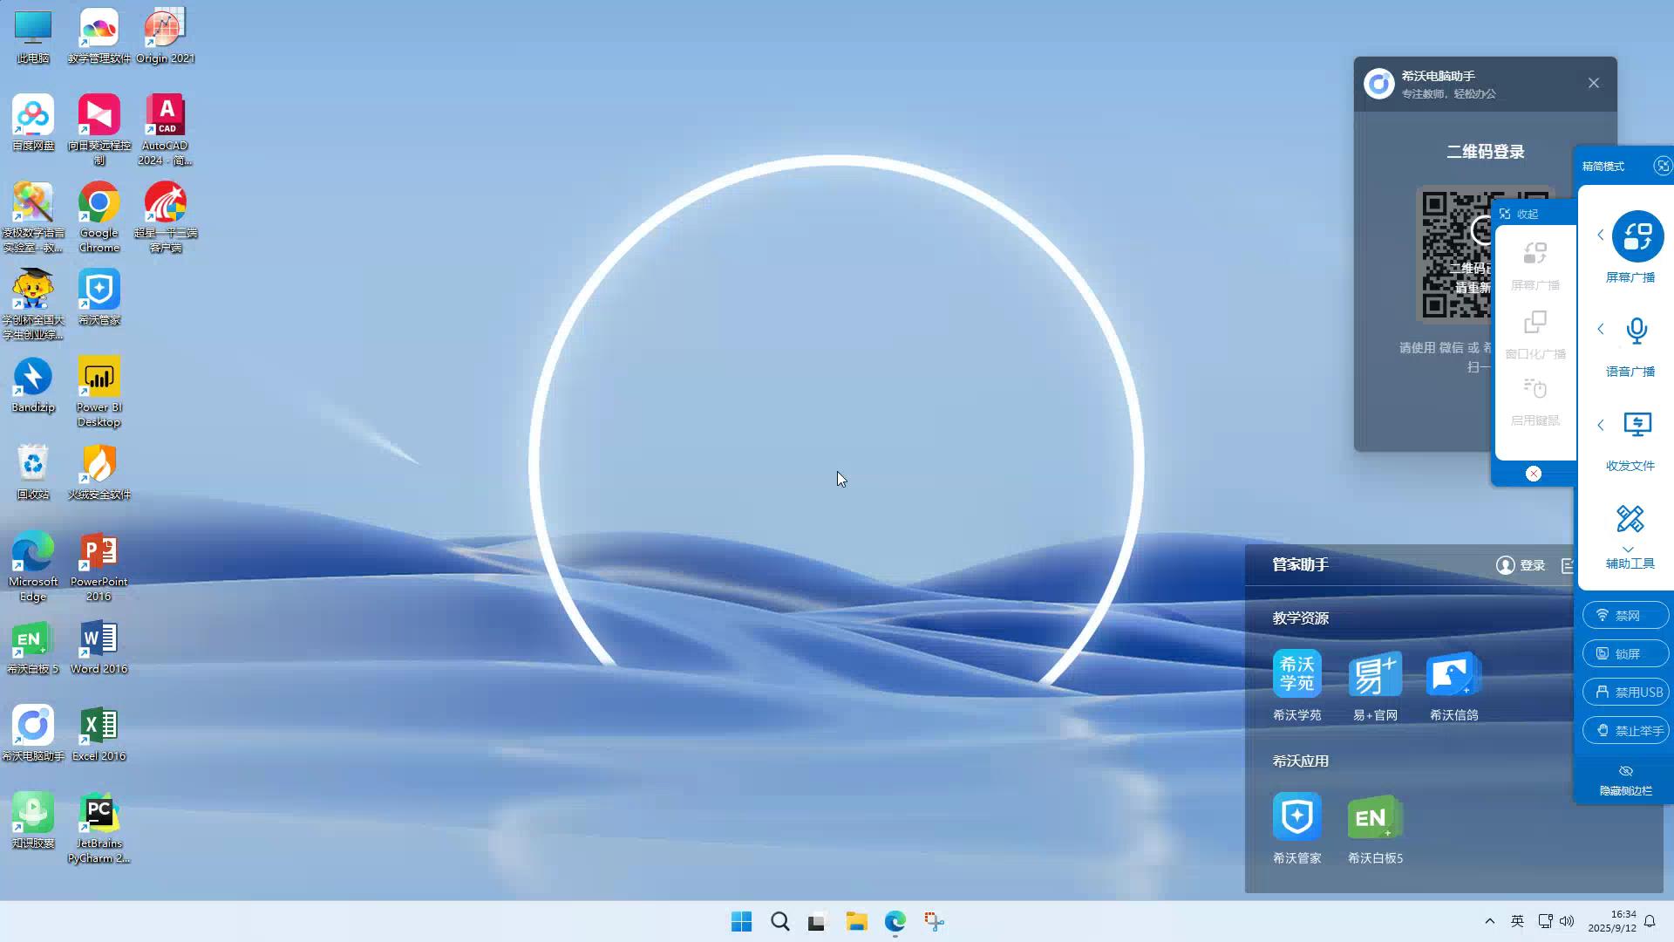The height and width of the screenshot is (942, 1674).
Task: Open 收发文件 file transfer tool
Action: coord(1637,425)
